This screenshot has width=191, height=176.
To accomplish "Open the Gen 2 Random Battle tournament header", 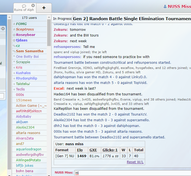I will 132,19.
